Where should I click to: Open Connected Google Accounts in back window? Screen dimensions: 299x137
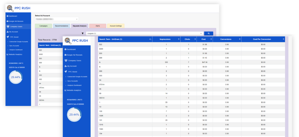pyautogui.click(x=19, y=42)
